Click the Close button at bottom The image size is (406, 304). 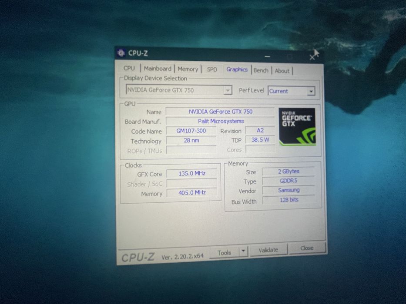coord(307,248)
